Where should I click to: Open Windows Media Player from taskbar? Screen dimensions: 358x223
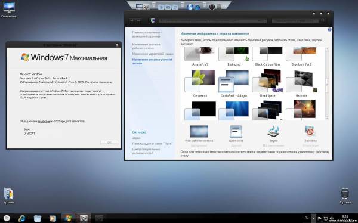pos(53,218)
